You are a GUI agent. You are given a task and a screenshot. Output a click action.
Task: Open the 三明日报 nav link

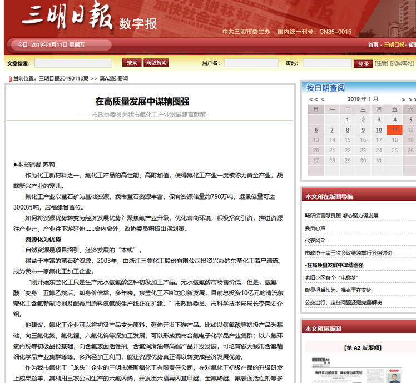[394, 45]
